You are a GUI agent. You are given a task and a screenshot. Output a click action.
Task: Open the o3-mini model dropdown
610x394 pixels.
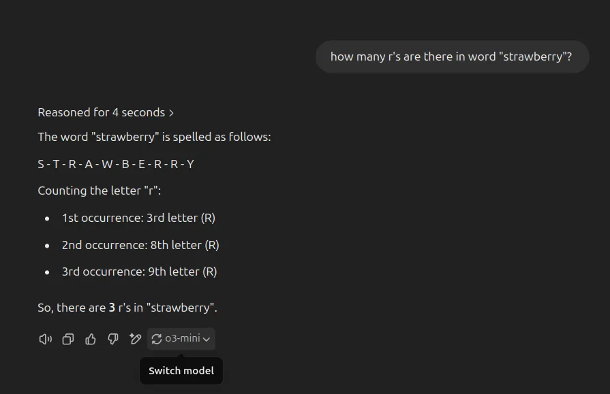[181, 339]
